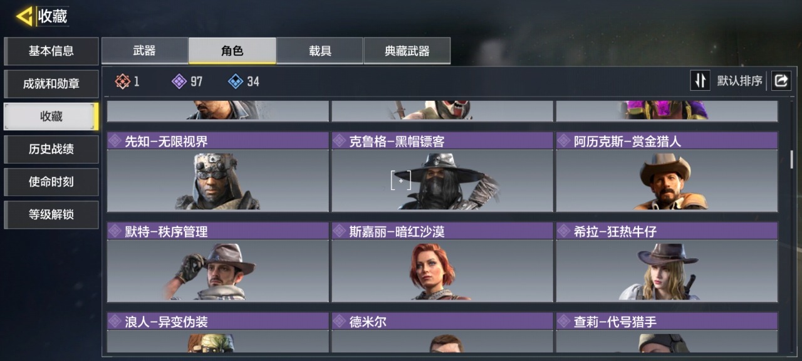Viewport: 802px width, 361px height.
Task: Click rarity diamond beside 先知-无限视界
Action: click(115, 141)
